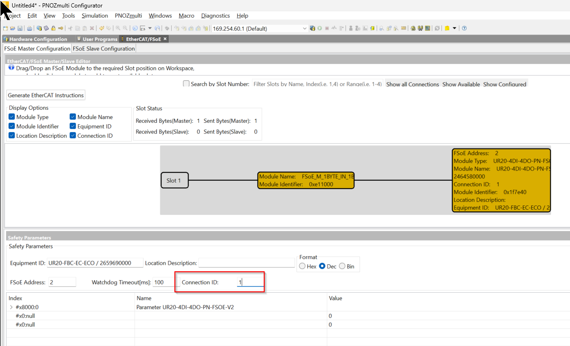Open dropdown arrow next to globe icon
570x346 pixels.
click(150, 28)
